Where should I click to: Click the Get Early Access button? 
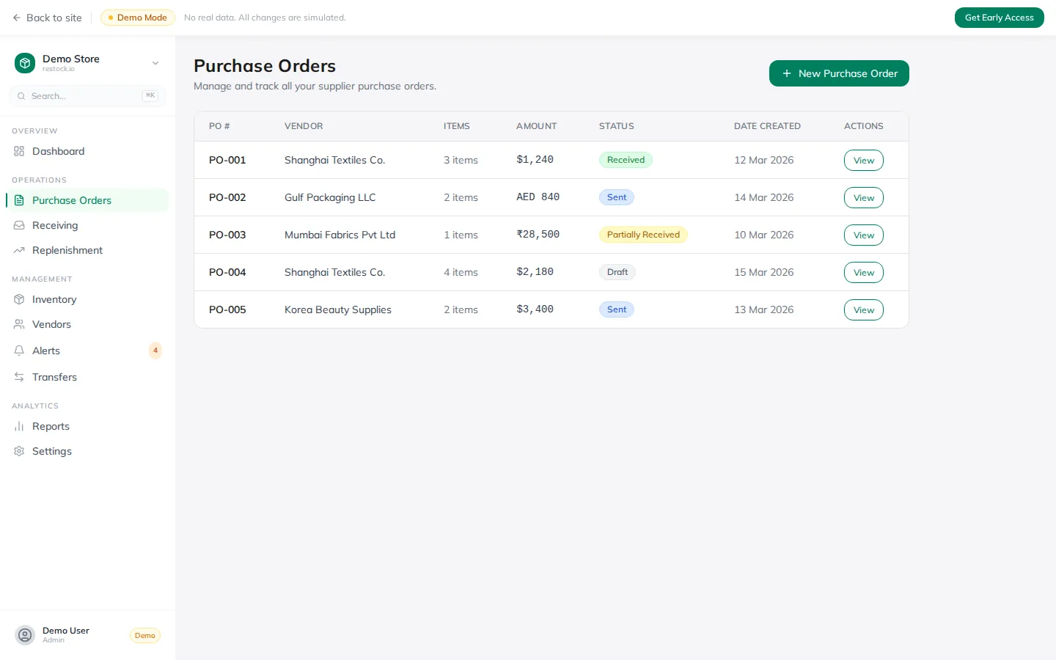pyautogui.click(x=999, y=18)
